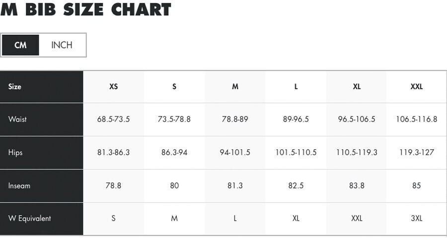447x238 pixels.
Task: Click the Waist row label
Action: click(x=17, y=119)
